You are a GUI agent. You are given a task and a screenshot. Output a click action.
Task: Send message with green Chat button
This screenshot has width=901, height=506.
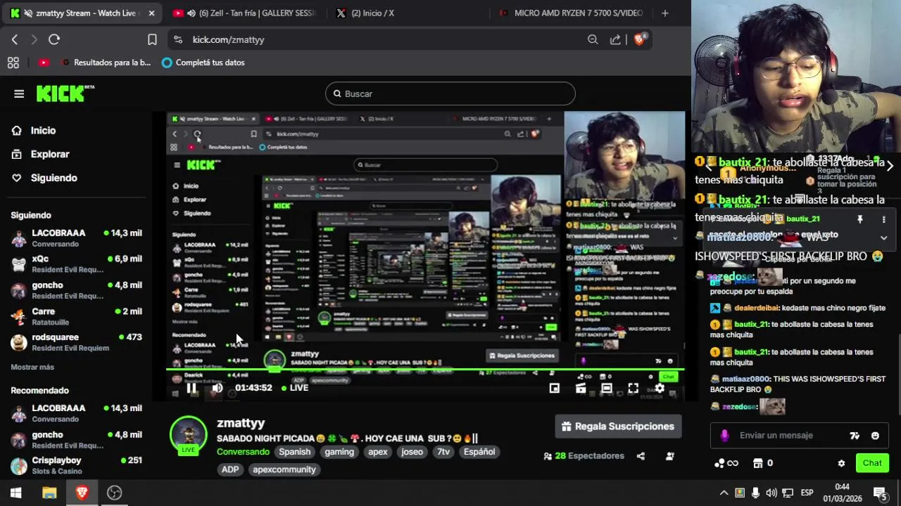[872, 463]
